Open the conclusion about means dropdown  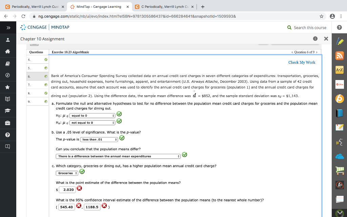pos(118,156)
